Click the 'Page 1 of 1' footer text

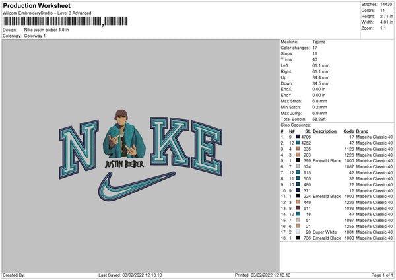pyautogui.click(x=382, y=275)
